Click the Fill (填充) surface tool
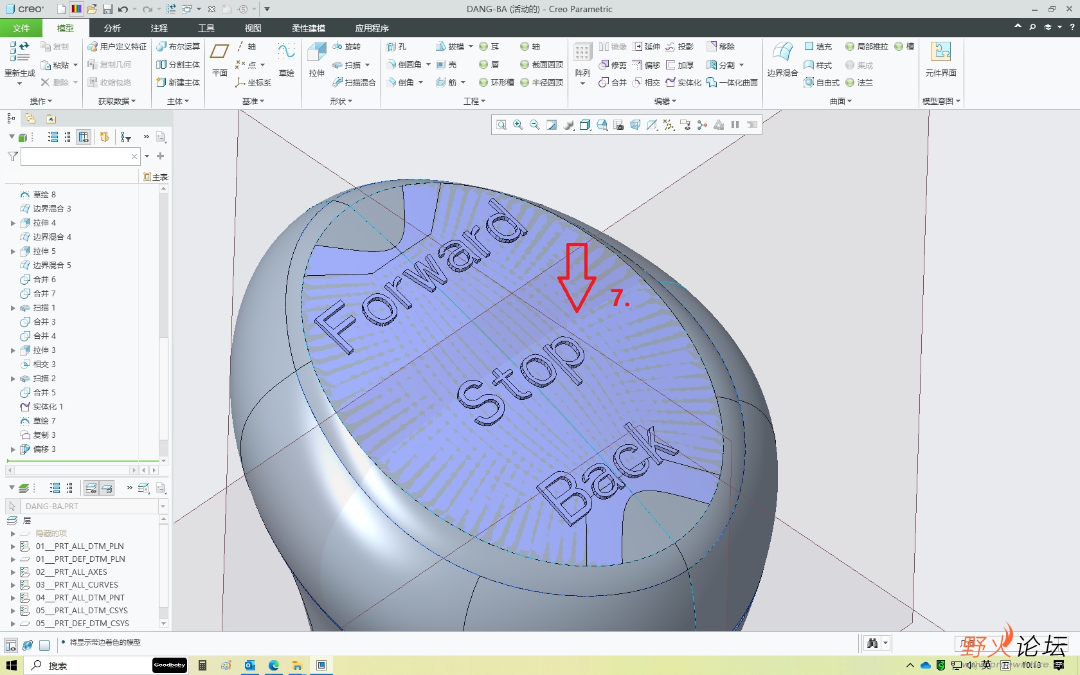The height and width of the screenshot is (675, 1080). [818, 46]
